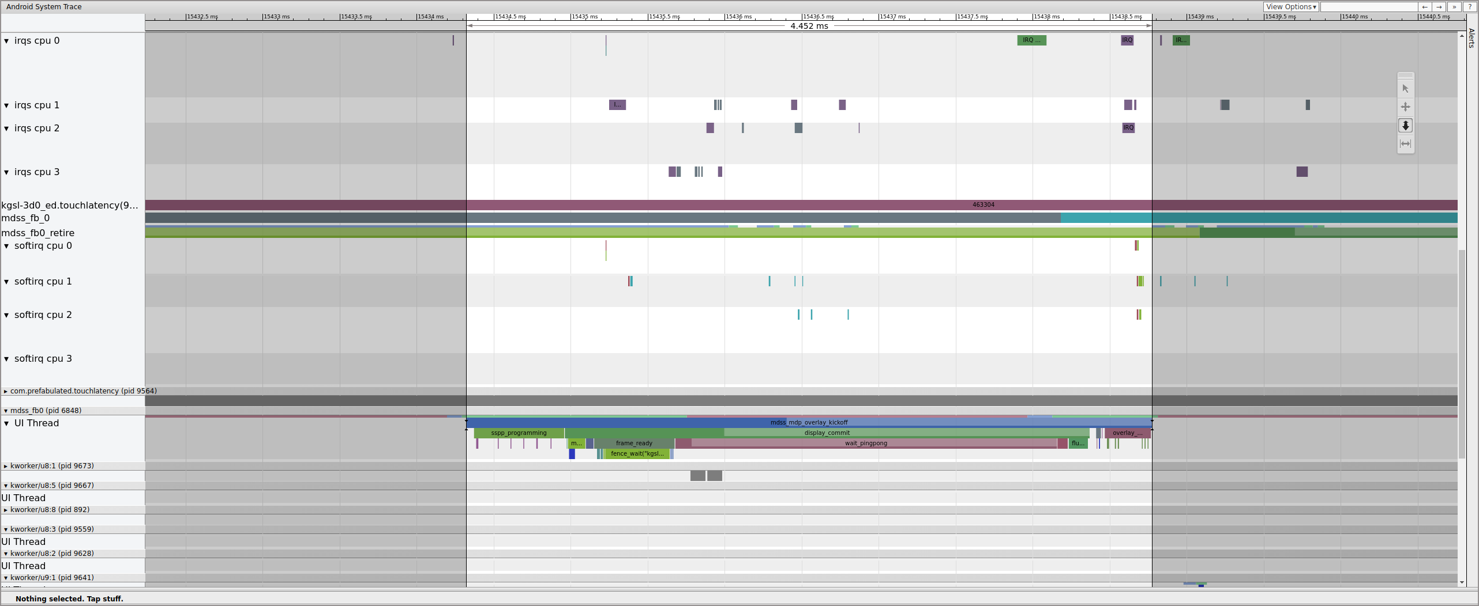This screenshot has height=606, width=1479.
Task: Click the left arrow navigation icon
Action: [1425, 7]
